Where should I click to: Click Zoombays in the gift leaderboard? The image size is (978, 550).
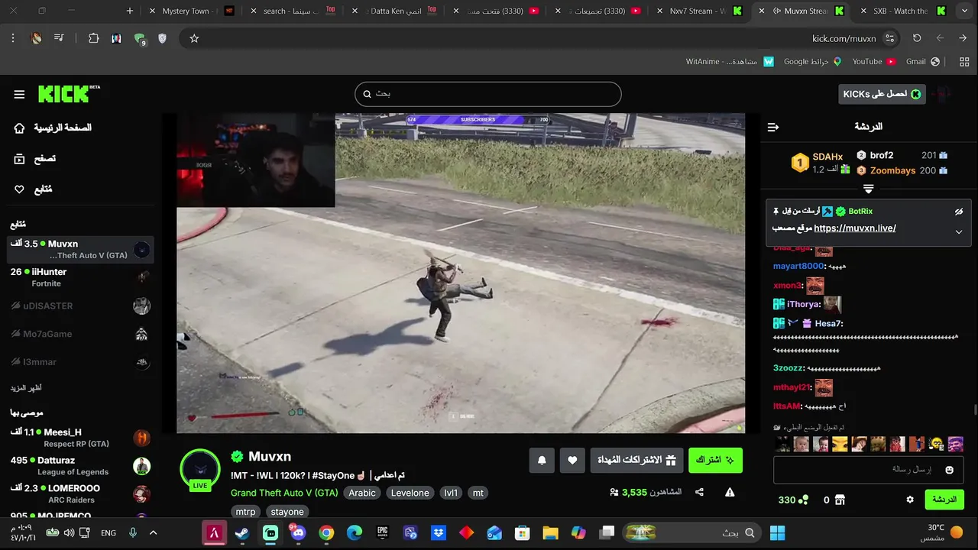(x=892, y=170)
